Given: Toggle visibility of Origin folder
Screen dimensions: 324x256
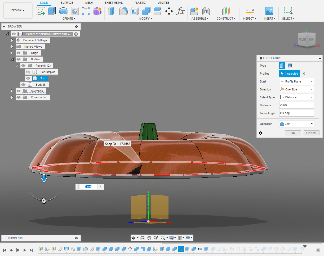Looking at the screenshot, I should 19,53.
